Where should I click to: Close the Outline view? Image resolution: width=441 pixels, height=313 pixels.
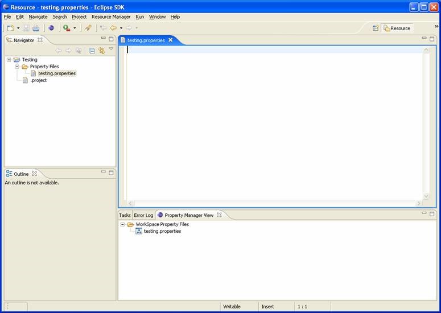[x=34, y=174]
